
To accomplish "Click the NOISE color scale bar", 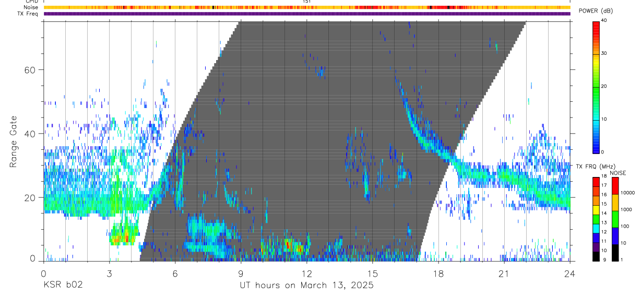I will (x=615, y=219).
